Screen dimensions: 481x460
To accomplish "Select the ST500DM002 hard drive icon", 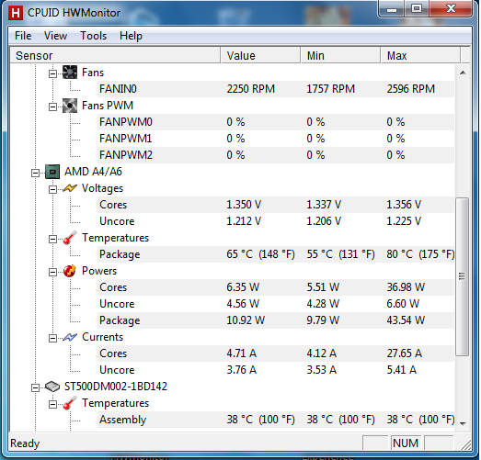I will pos(52,387).
